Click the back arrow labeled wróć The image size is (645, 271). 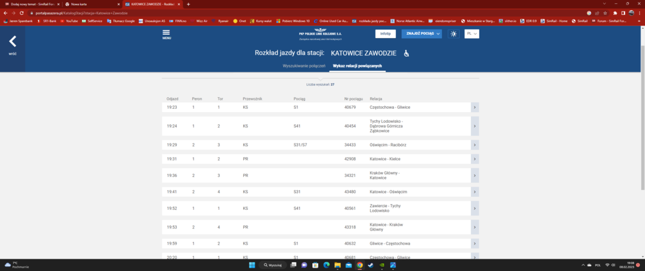[x=12, y=42]
